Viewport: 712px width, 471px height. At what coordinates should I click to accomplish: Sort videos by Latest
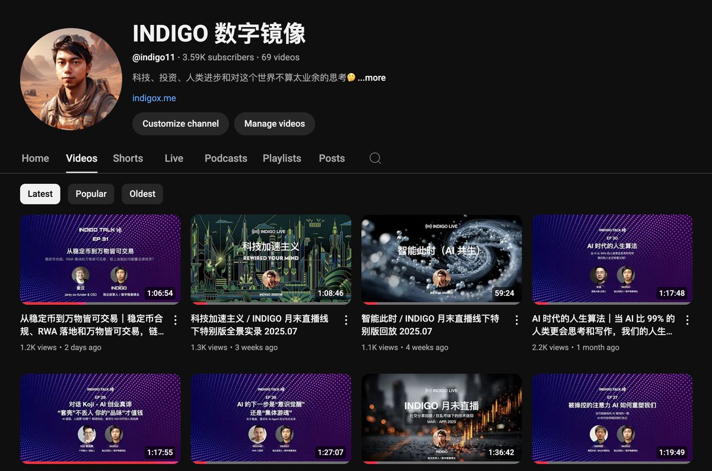click(x=40, y=194)
